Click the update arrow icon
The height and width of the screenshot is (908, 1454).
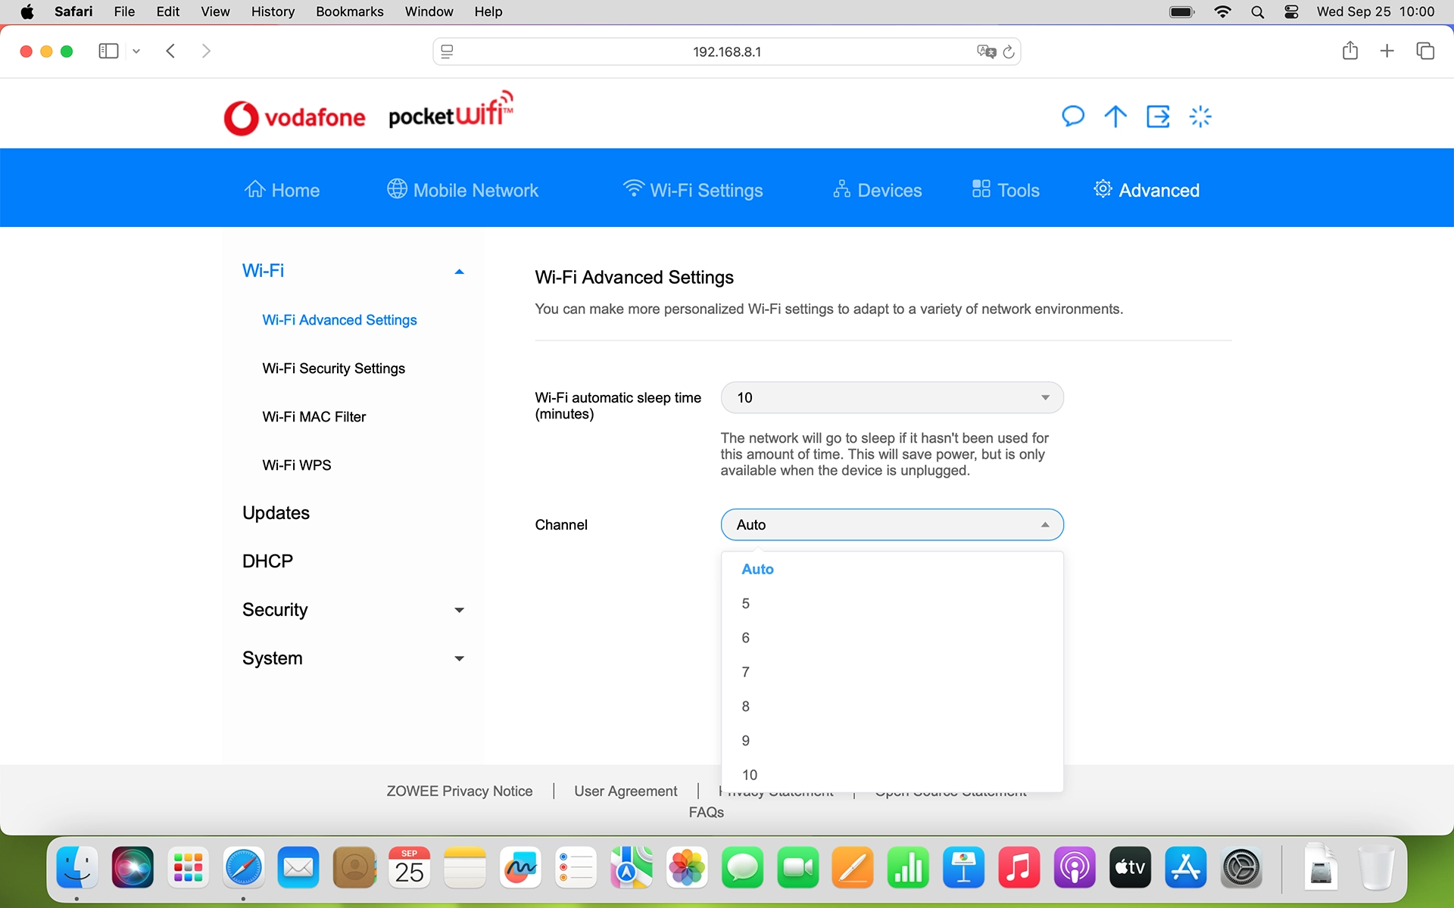tap(1115, 117)
